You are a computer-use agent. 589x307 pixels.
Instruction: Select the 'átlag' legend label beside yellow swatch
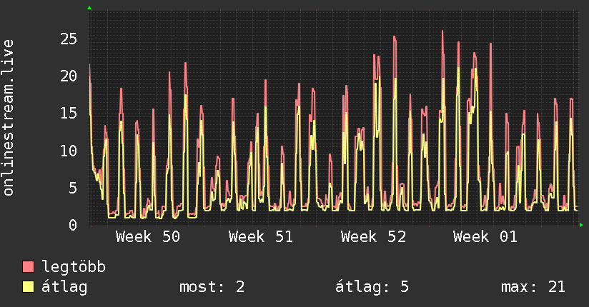(x=64, y=288)
